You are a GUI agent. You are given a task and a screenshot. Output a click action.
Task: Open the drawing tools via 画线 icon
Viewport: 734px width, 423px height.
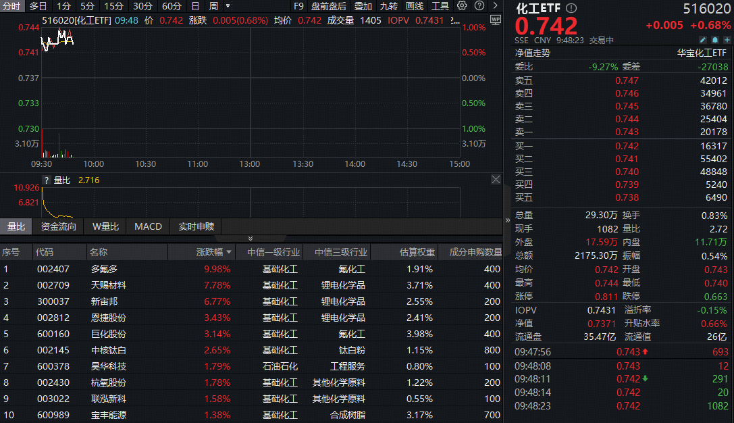(x=414, y=6)
